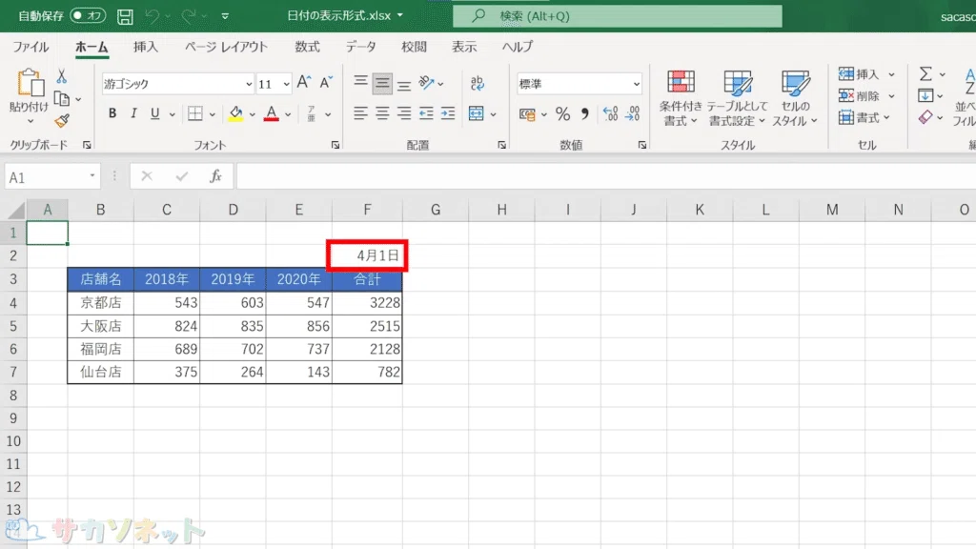This screenshot has width=976, height=549.
Task: Toggle Italic formatting
Action: (x=133, y=113)
